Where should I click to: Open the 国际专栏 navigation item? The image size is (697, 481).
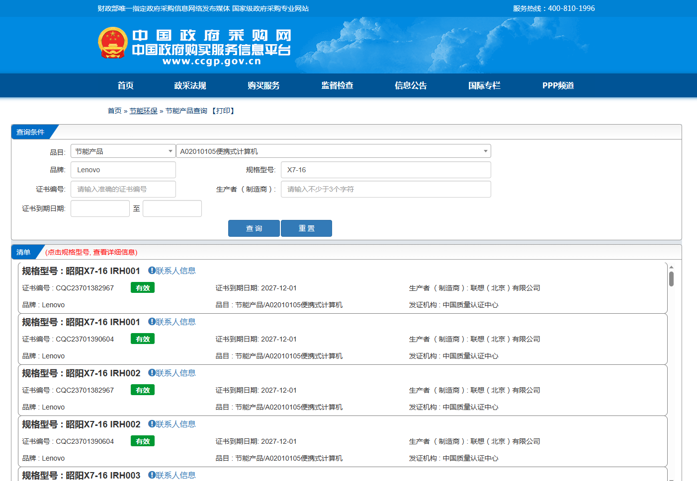484,85
